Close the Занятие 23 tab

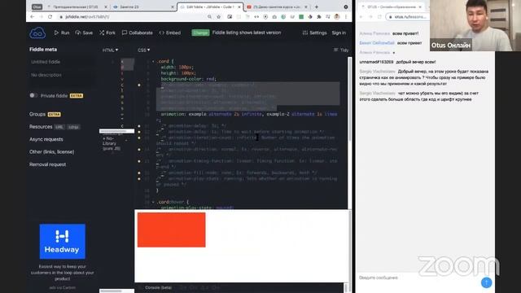coord(173,7)
